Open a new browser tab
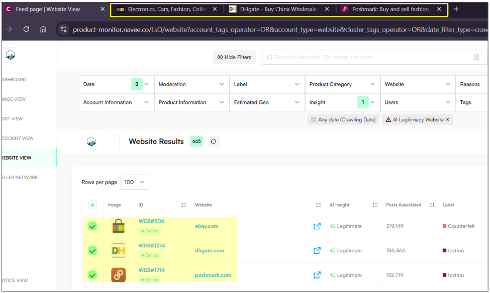 (456, 9)
